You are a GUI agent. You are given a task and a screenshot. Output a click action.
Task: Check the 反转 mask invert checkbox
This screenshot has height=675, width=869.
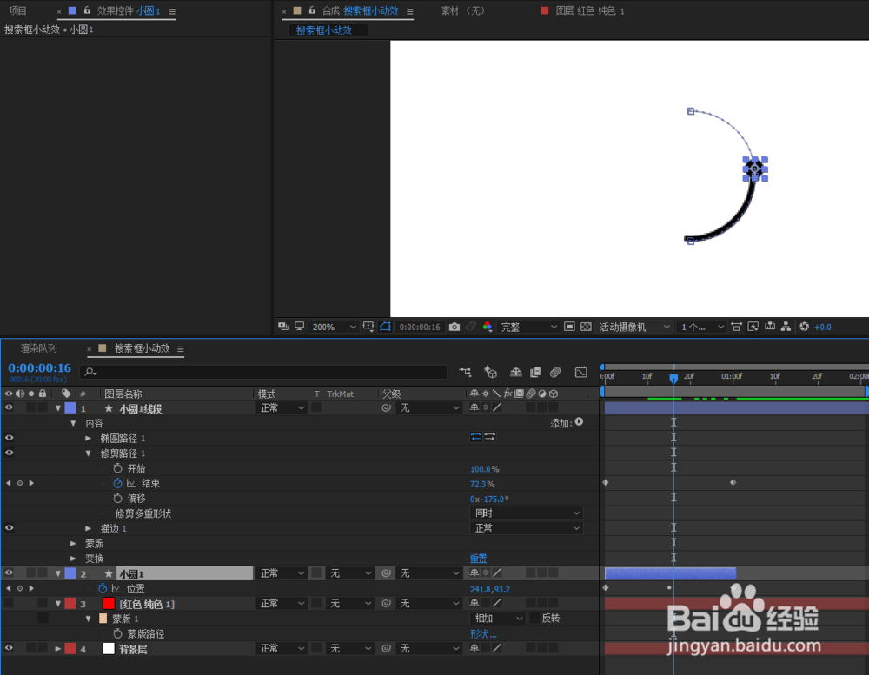534,618
